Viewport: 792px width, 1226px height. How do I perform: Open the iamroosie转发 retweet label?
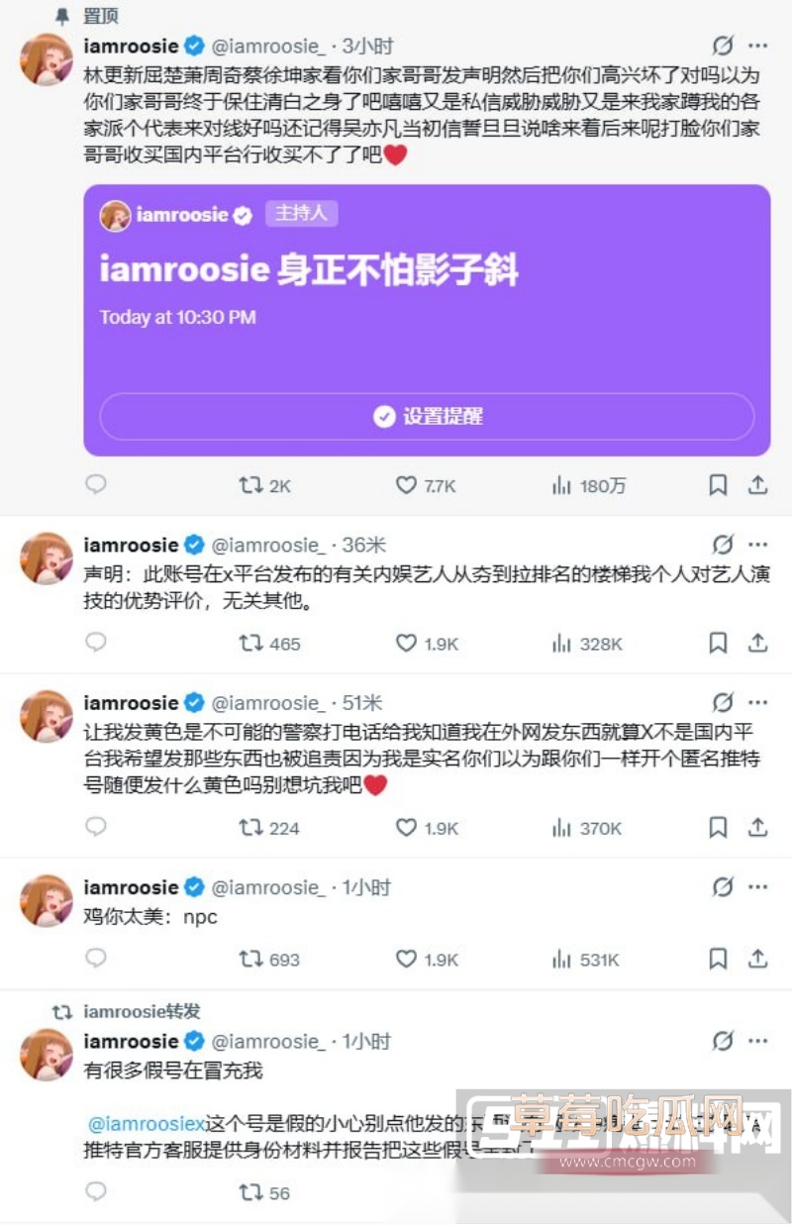(142, 1011)
